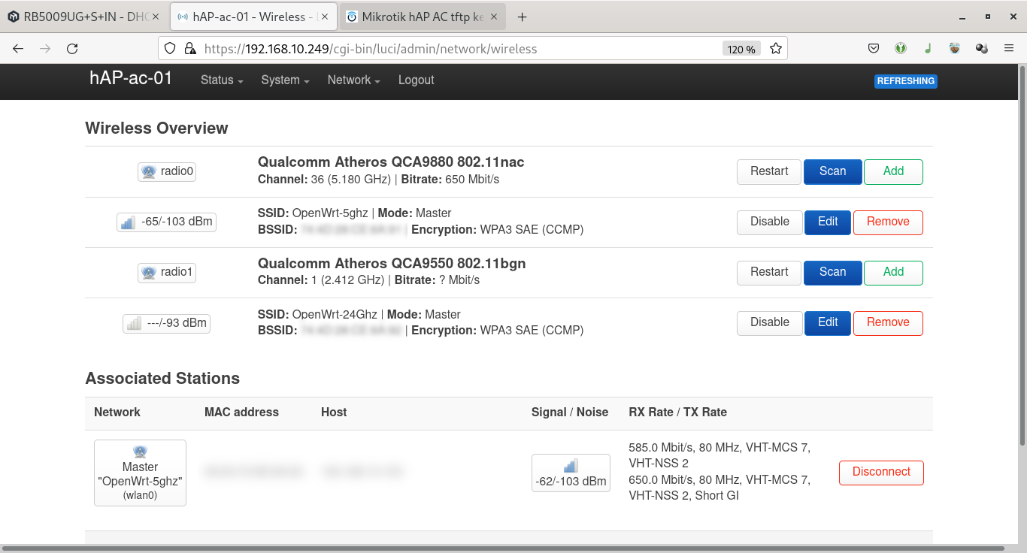Click the RX Rate / TX Rate header

[x=677, y=412]
